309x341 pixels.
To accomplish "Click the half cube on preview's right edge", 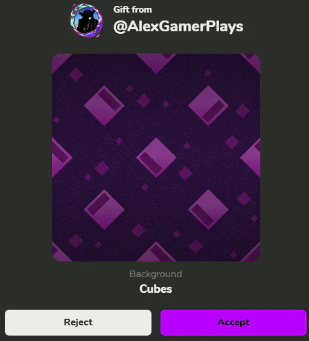I will tap(252, 157).
